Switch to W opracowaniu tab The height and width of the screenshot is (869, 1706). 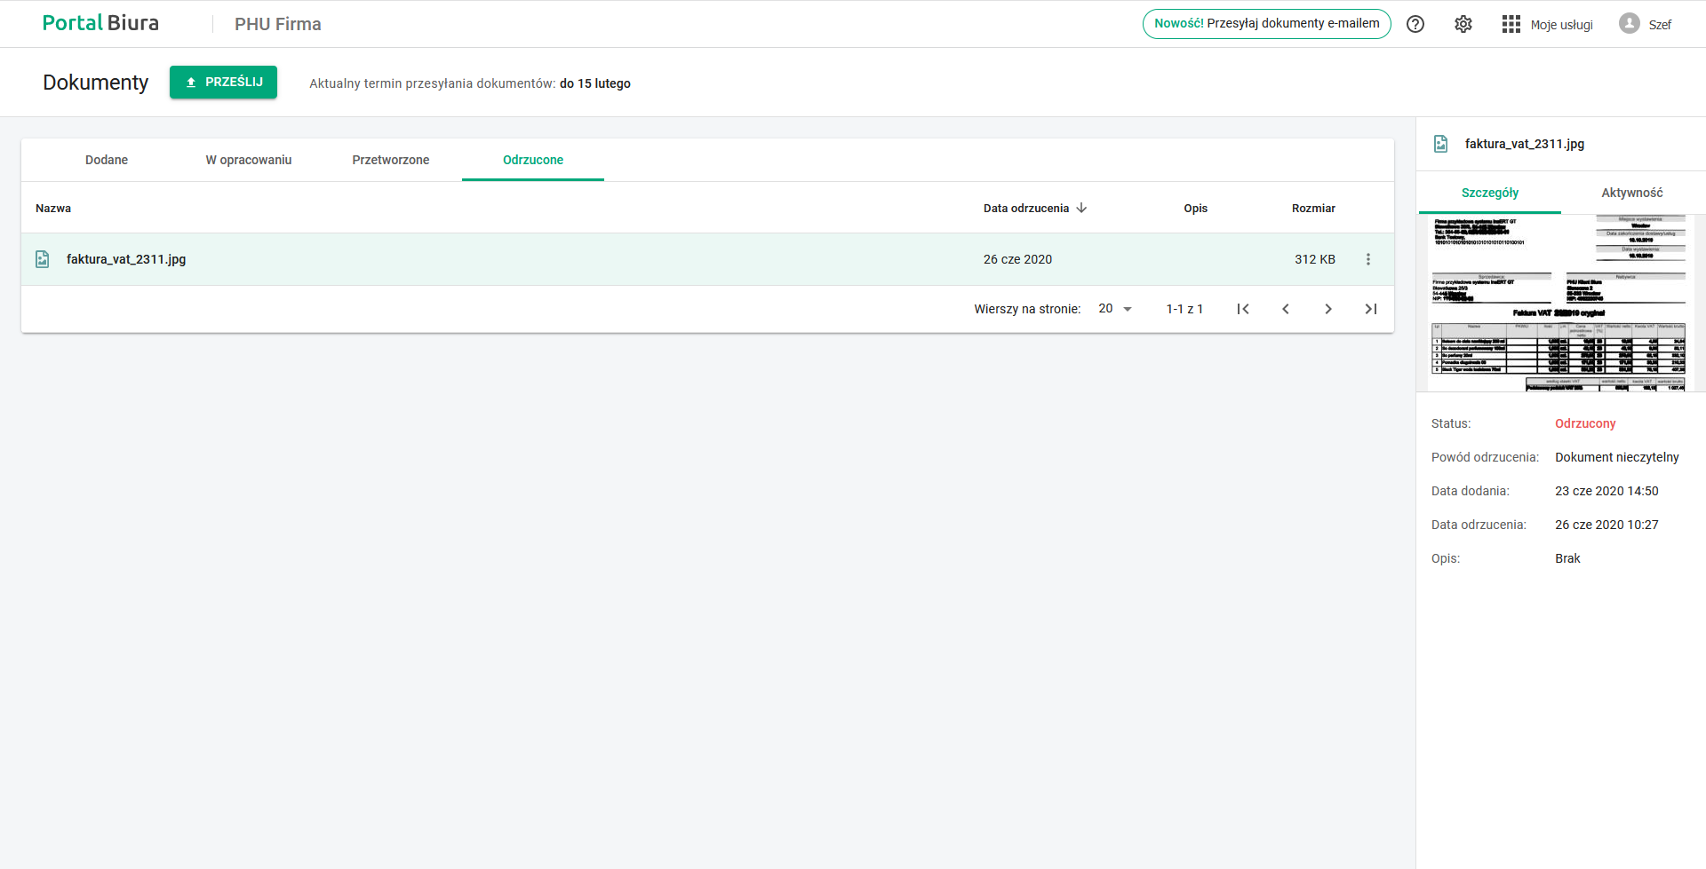tap(249, 160)
